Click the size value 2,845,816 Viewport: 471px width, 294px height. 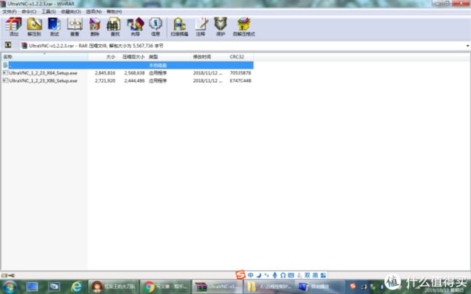[105, 73]
